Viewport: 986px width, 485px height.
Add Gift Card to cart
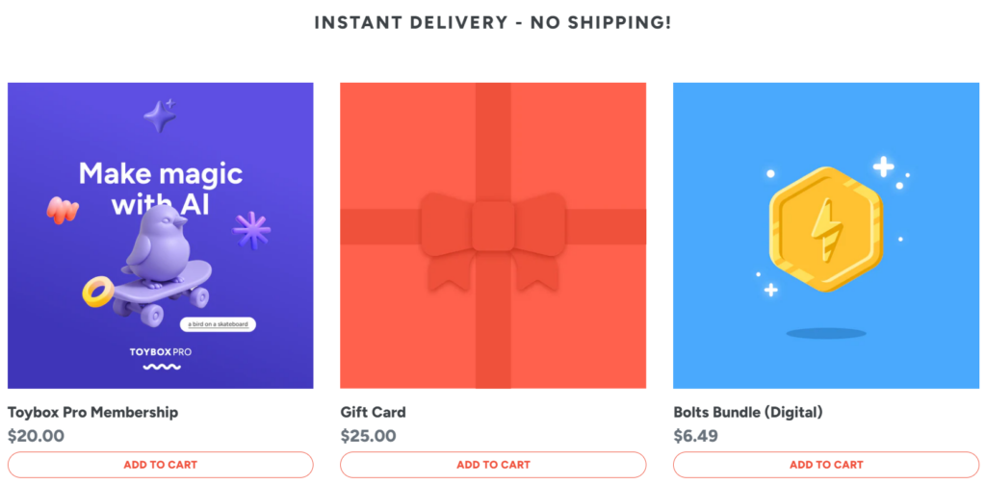click(493, 465)
